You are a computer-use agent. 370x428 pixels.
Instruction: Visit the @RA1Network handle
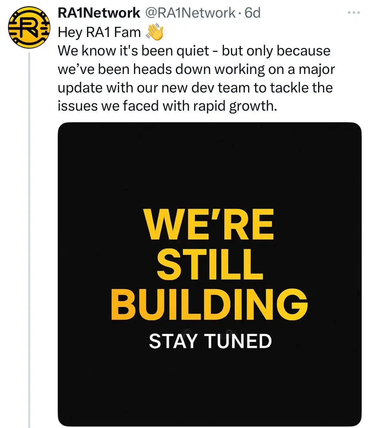click(x=190, y=13)
